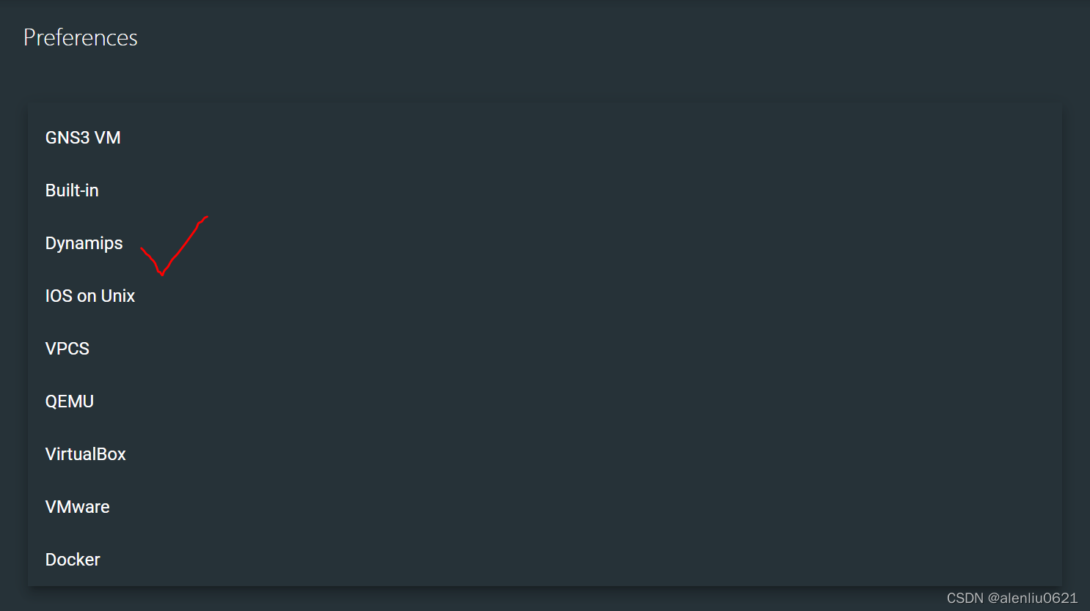Open the Dynamips settings entry
Viewport: 1090px width, 611px height.
pos(545,243)
